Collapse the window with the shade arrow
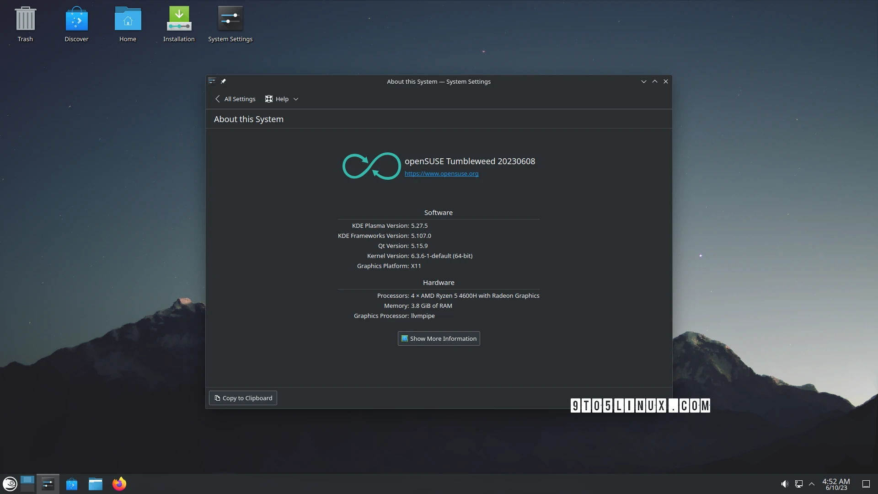 (x=644, y=81)
